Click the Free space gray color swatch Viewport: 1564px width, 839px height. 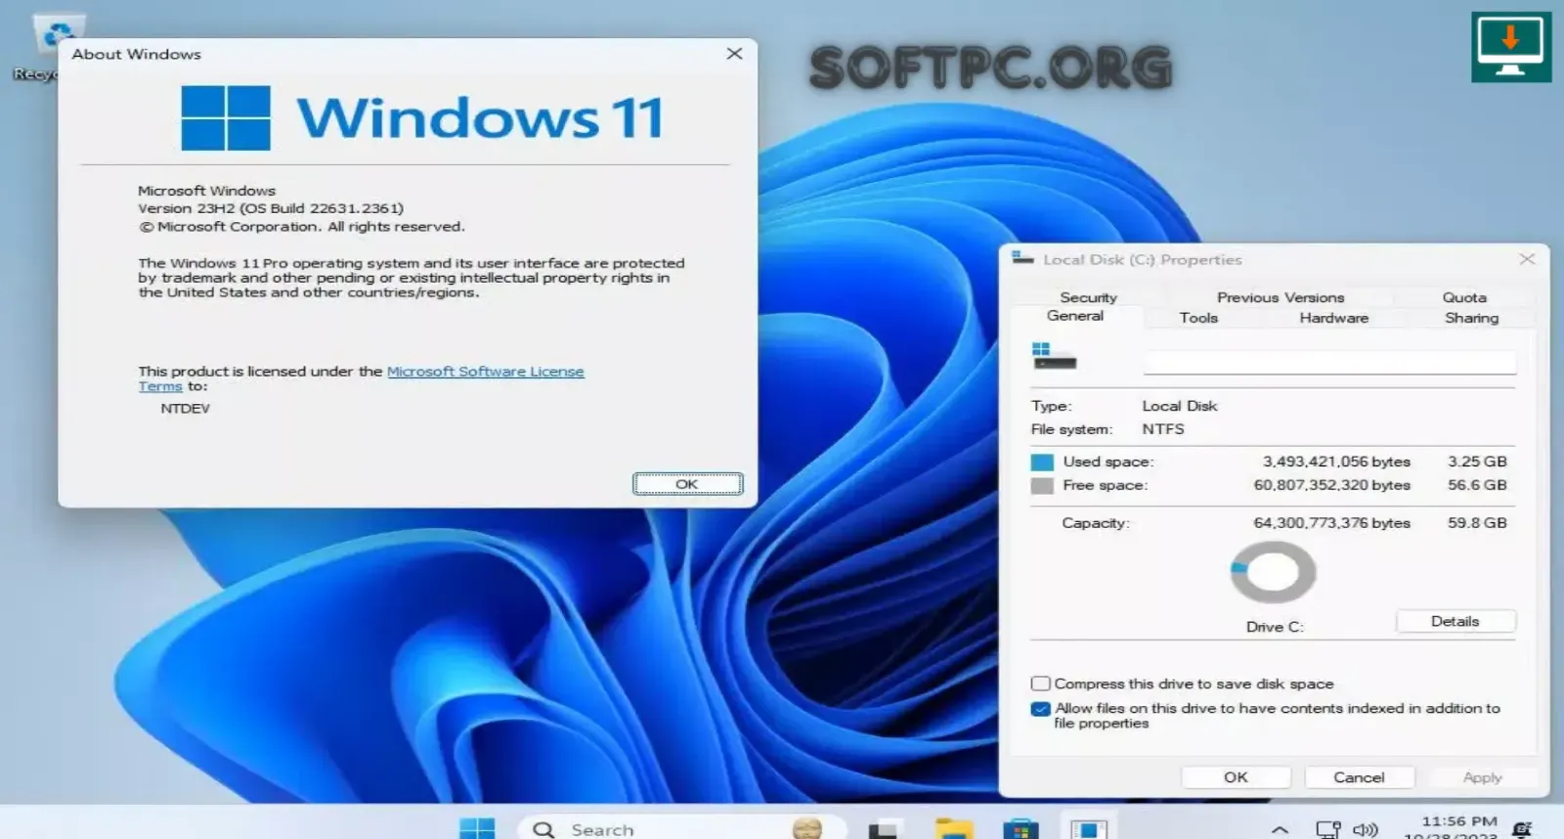coord(1042,486)
